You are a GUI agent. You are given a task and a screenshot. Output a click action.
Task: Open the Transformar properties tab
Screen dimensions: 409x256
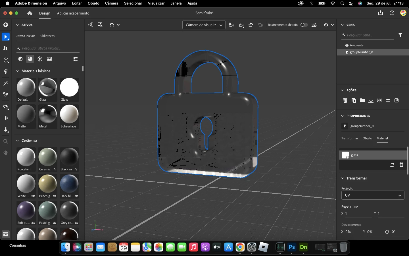point(350,138)
